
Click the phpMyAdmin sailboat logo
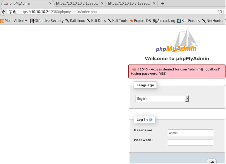[x=177, y=40]
